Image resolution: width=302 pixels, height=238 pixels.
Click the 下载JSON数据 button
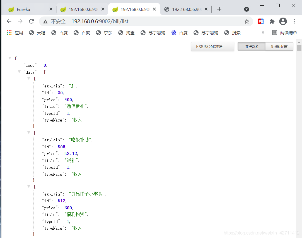point(212,47)
